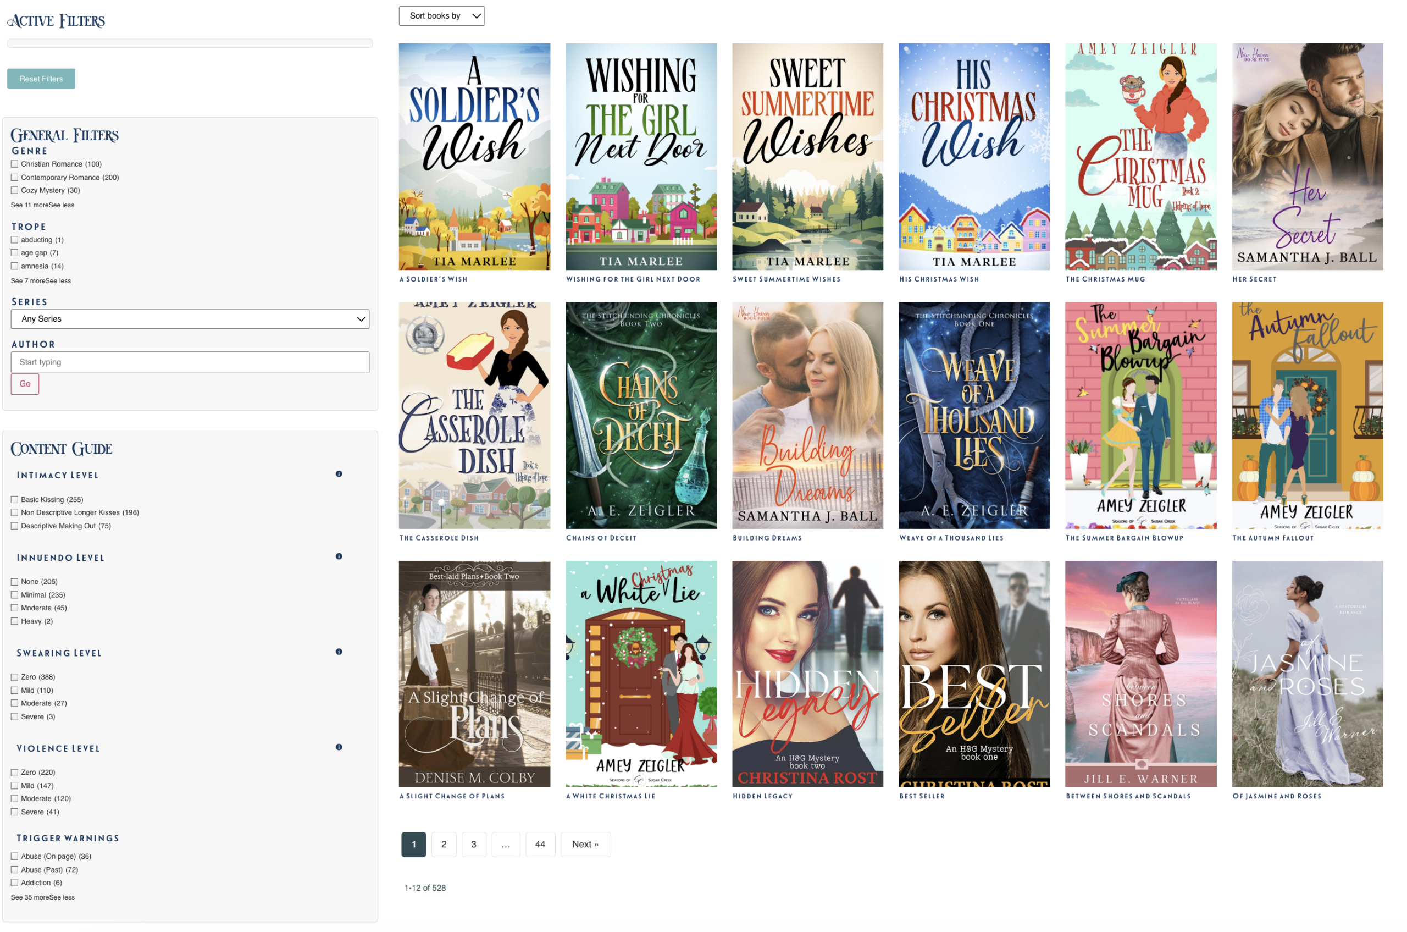
Task: Enable the Cozy Mystery checkbox
Action: (x=14, y=190)
